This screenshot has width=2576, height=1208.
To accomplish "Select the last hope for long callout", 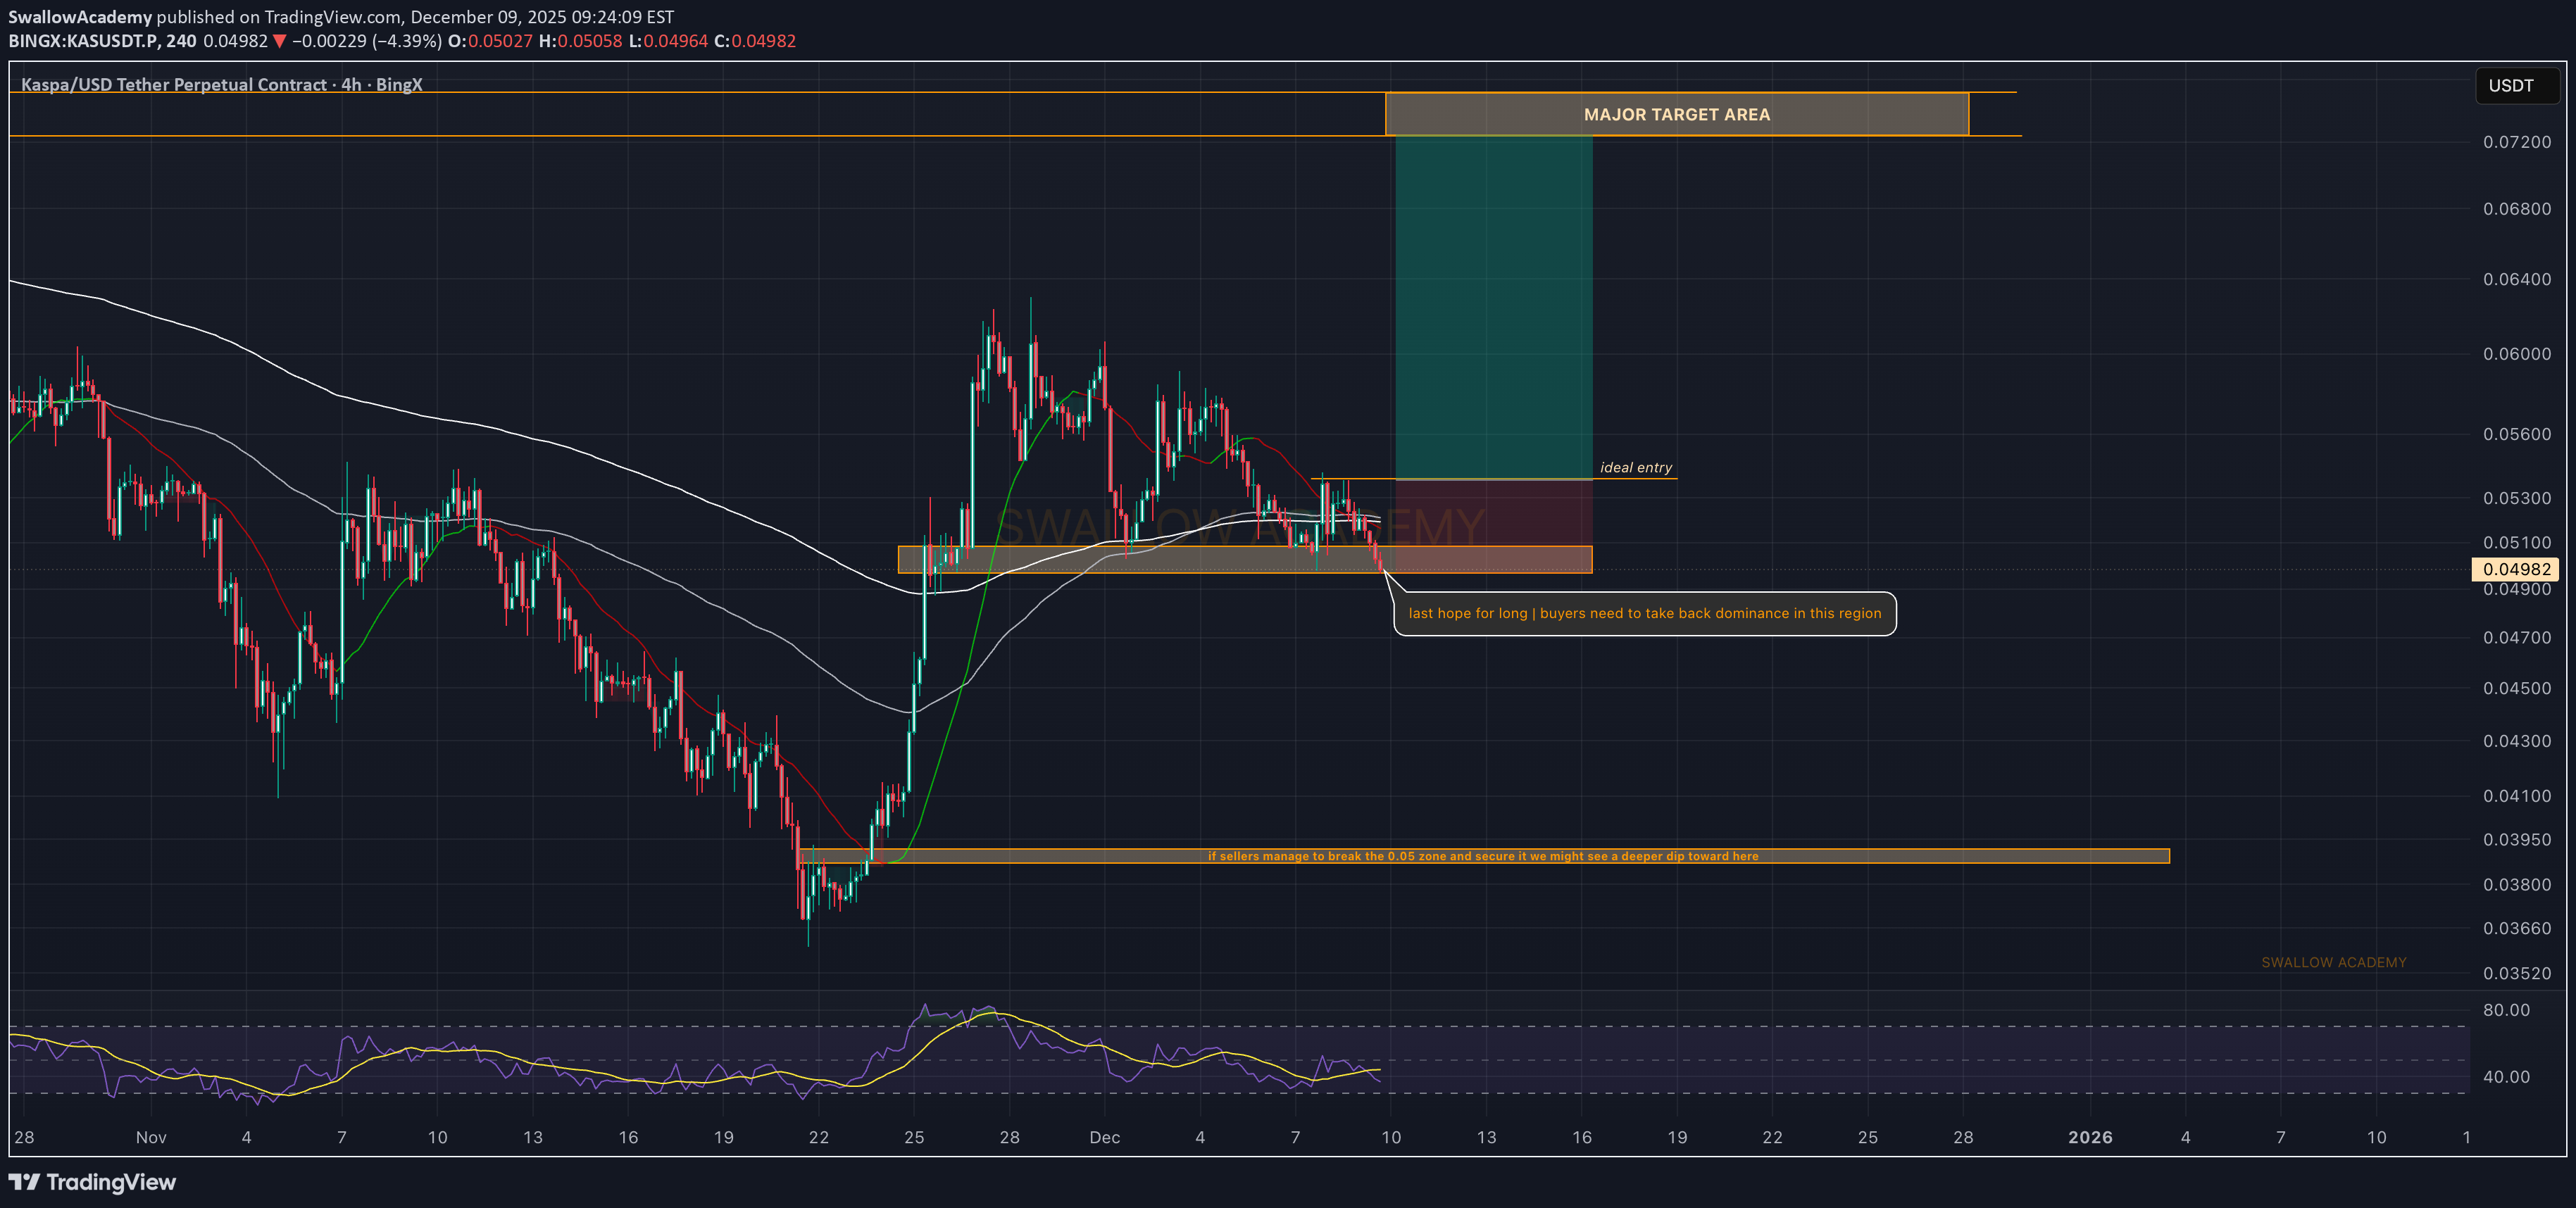I will pos(1644,614).
